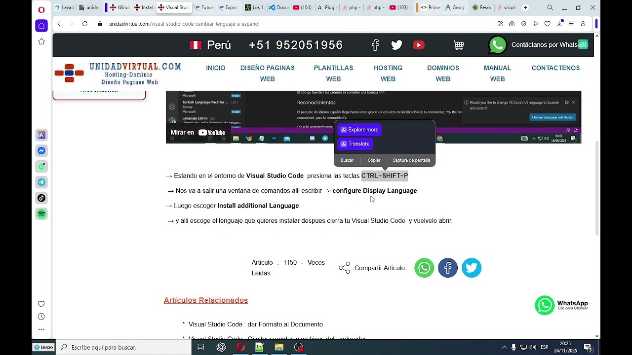The width and height of the screenshot is (632, 355).
Task: Open the website's Twitter header icon
Action: (x=397, y=45)
